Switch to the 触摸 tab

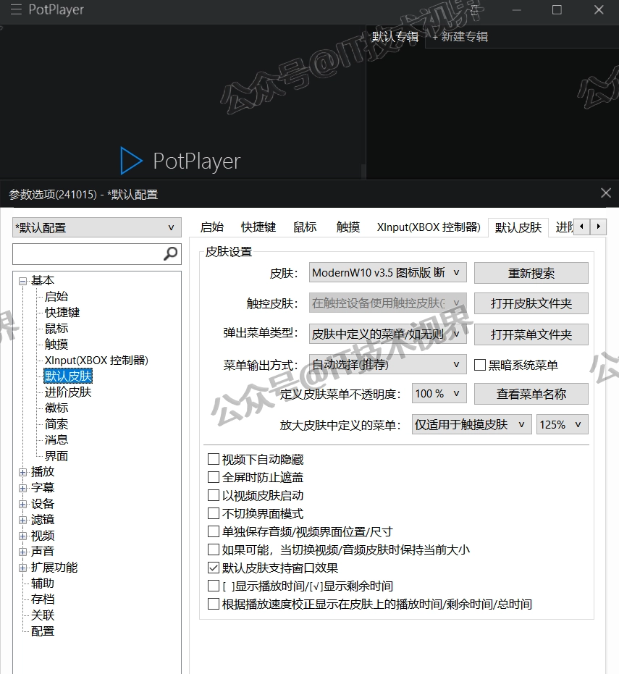point(348,227)
